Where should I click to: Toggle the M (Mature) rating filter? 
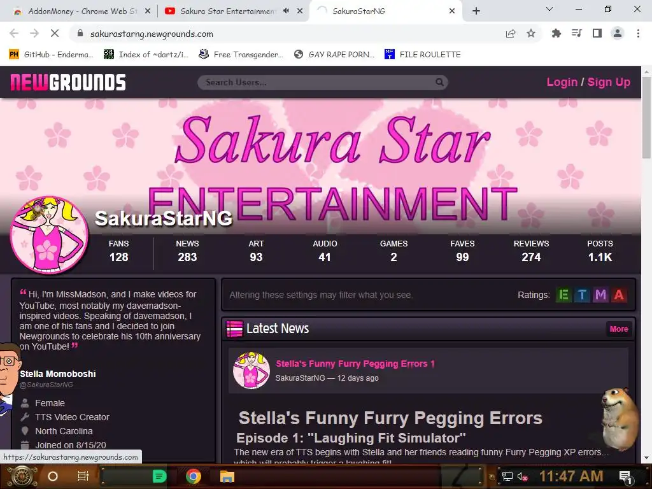(600, 295)
